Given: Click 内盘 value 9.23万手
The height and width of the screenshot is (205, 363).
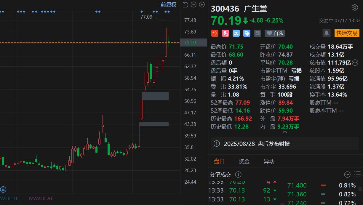Looking at the screenshot, I should pos(288,126).
